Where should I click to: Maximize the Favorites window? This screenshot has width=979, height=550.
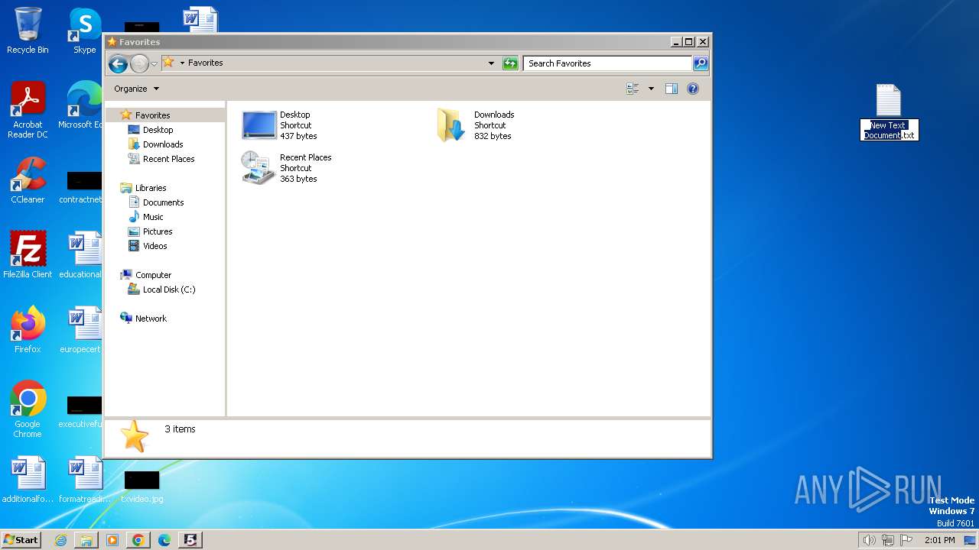click(x=689, y=42)
